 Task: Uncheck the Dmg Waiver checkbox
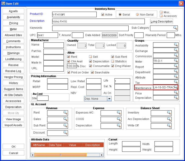[112, 66]
